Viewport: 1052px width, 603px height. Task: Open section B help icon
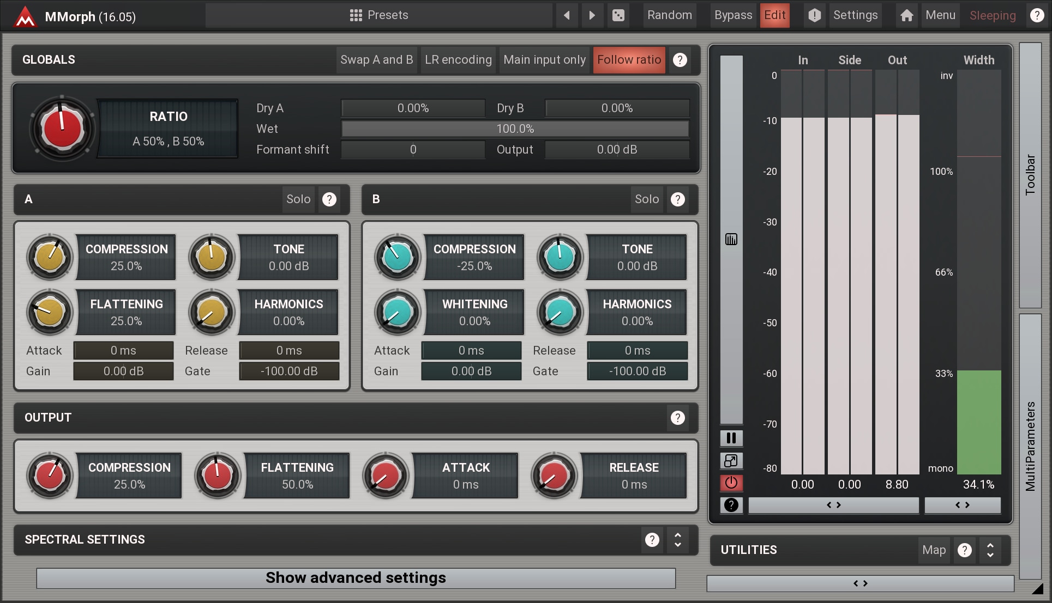tap(678, 199)
